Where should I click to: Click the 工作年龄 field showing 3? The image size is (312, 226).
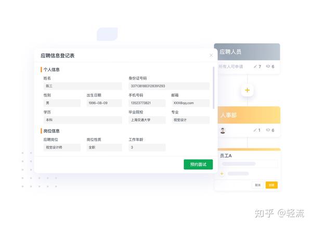point(147,147)
